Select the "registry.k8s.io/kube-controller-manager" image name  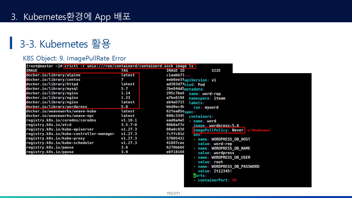[x=70, y=134]
